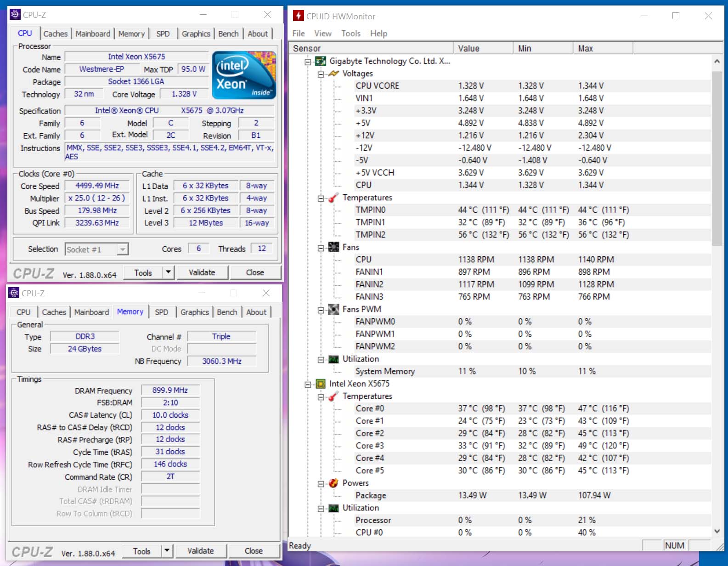
Task: Switch to Memory tab in top CPU-Z window
Action: pyautogui.click(x=131, y=34)
